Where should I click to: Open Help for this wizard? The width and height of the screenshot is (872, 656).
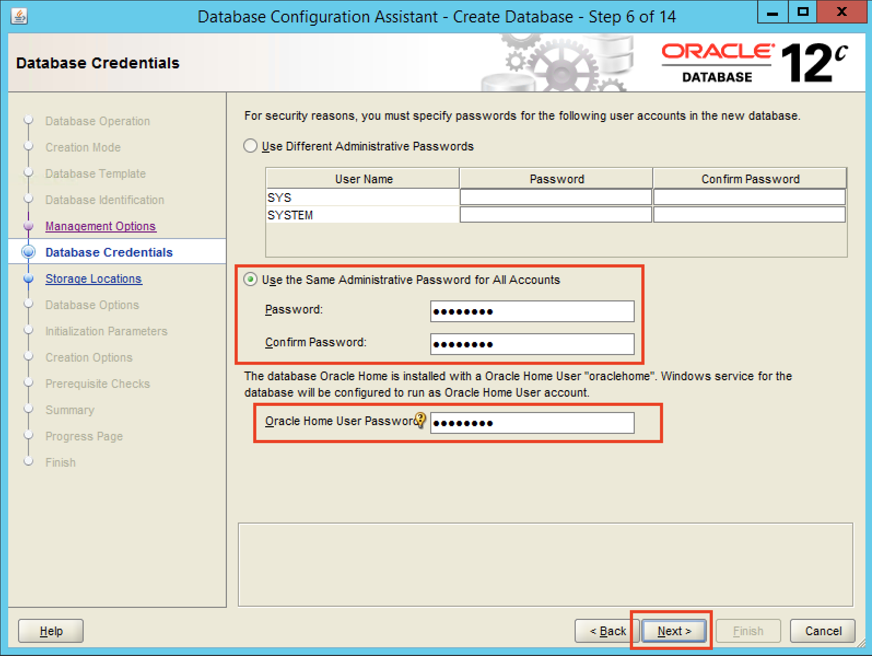[x=51, y=631]
